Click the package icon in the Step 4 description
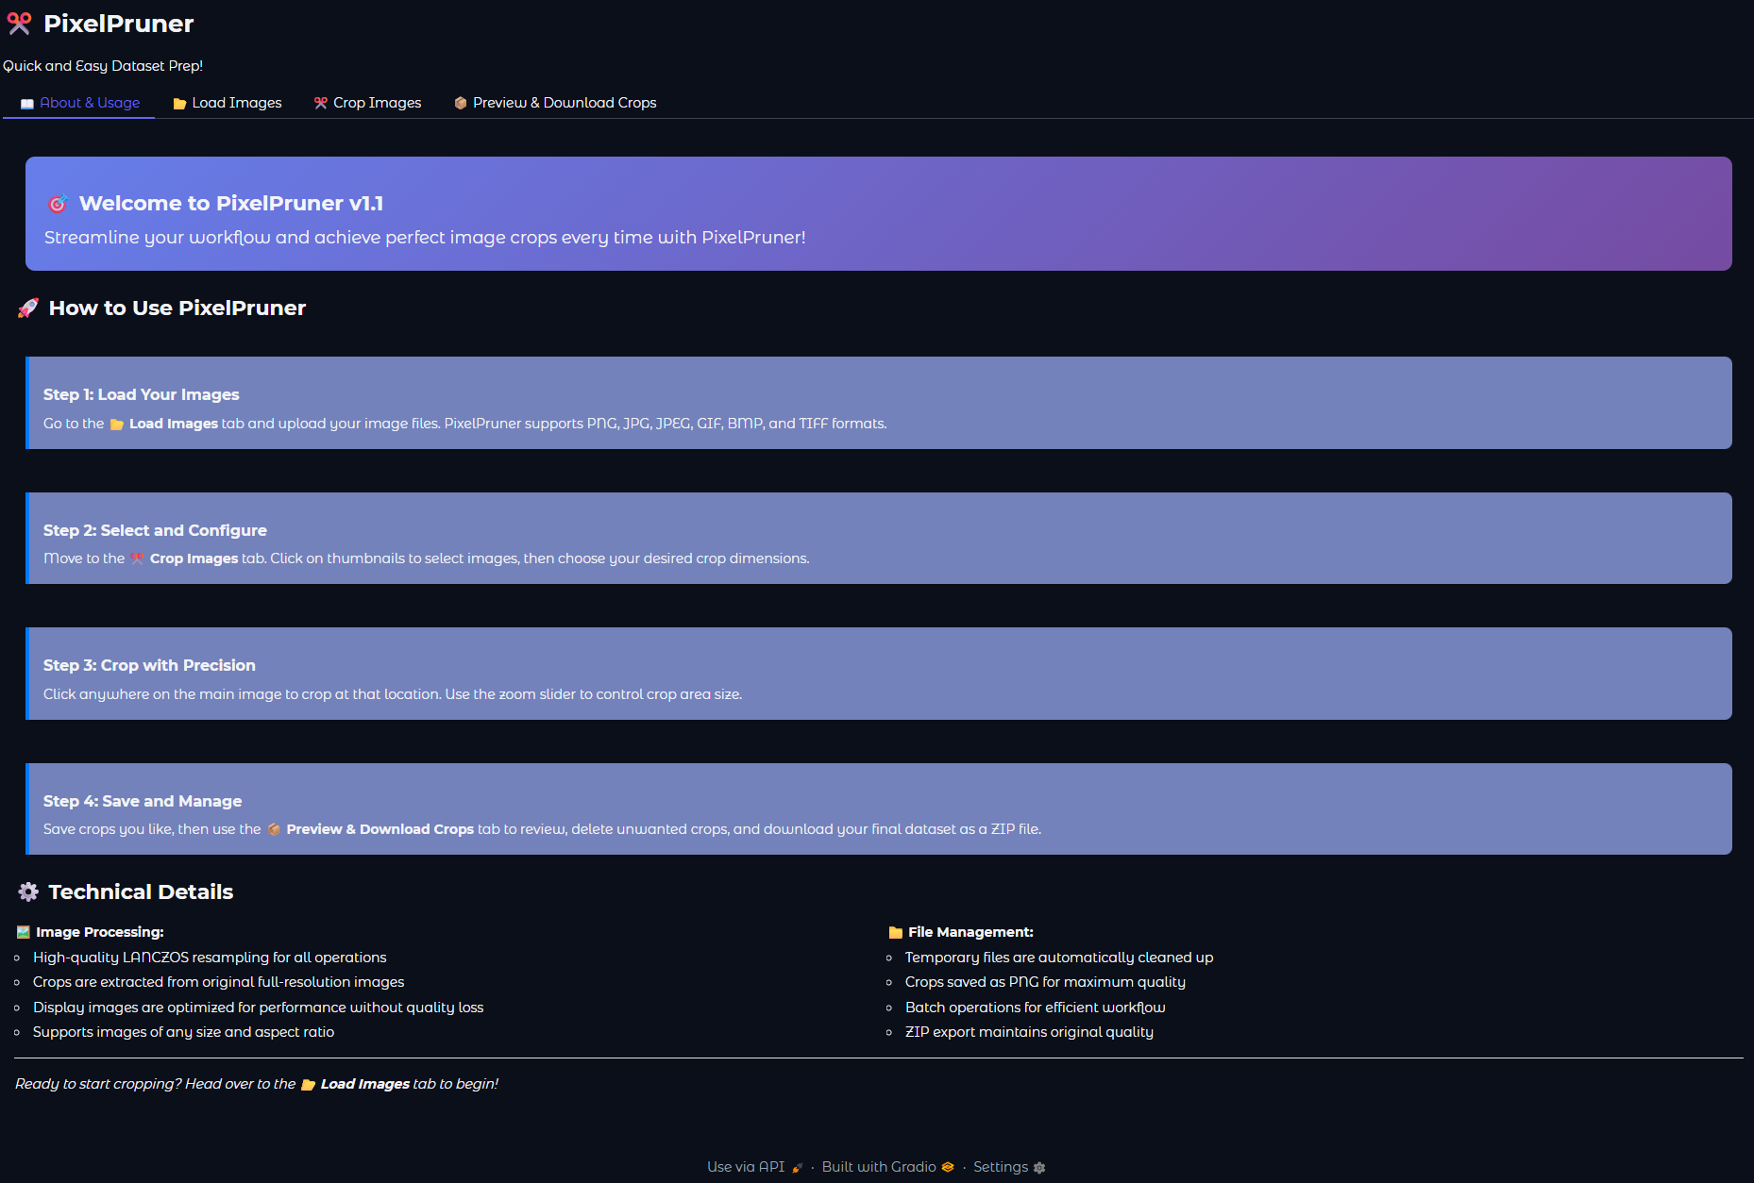The image size is (1754, 1183). pos(274,829)
